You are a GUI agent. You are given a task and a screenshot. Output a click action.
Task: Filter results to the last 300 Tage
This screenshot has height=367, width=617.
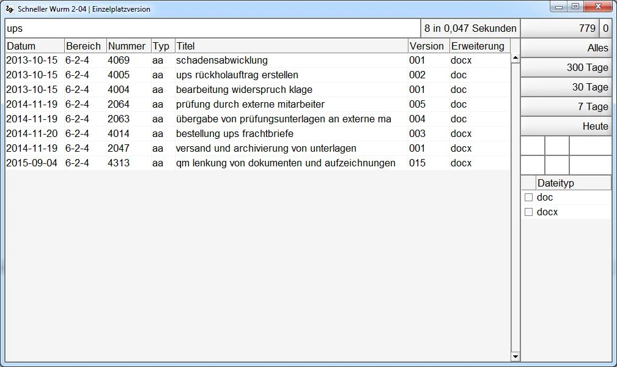coord(566,67)
